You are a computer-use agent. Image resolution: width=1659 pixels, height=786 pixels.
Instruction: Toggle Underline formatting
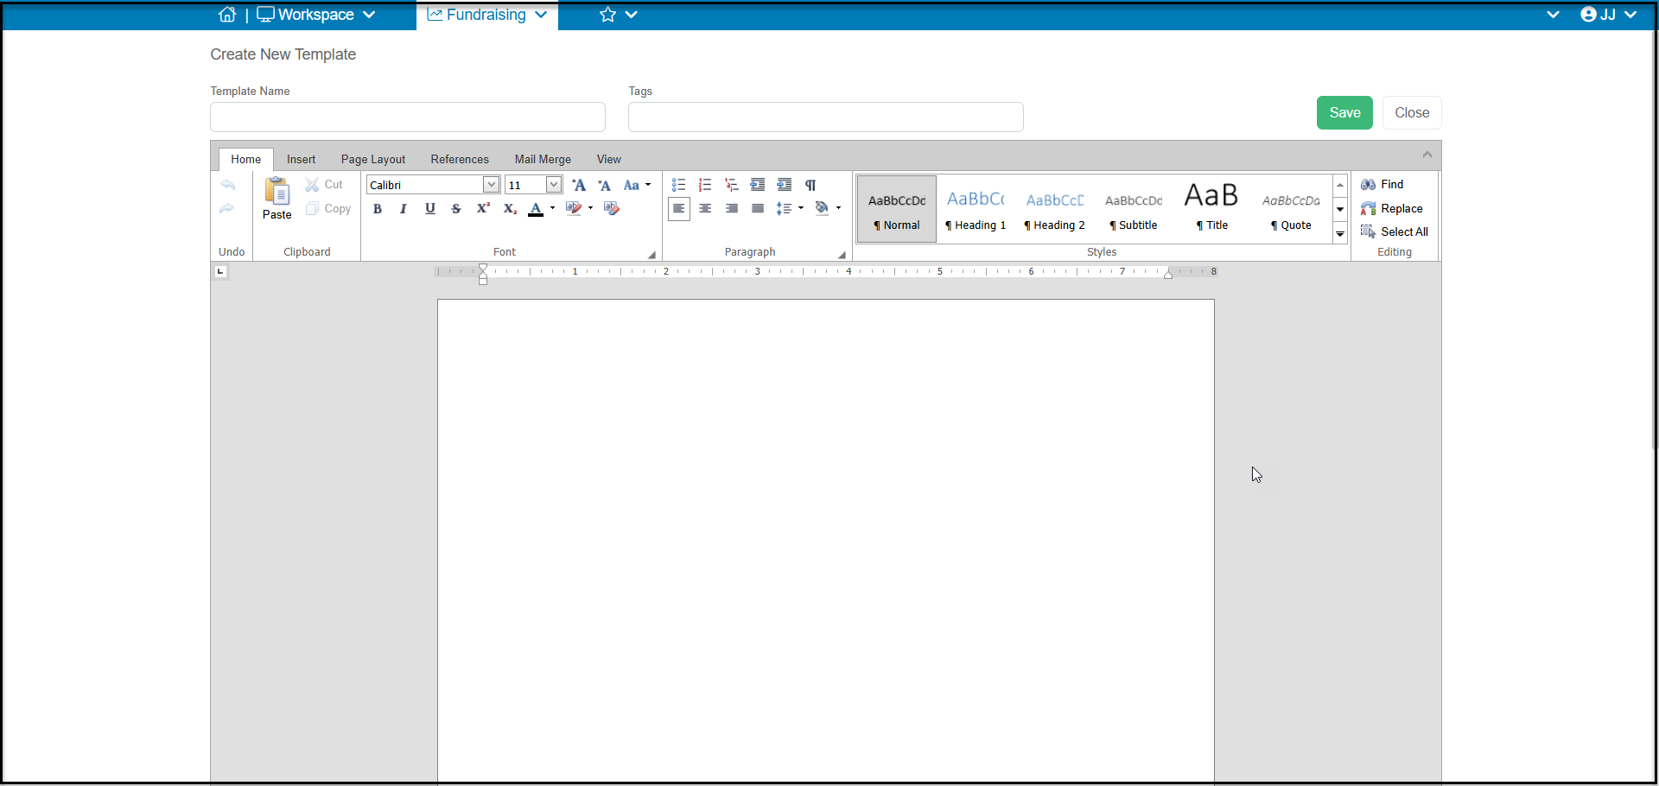coord(430,208)
